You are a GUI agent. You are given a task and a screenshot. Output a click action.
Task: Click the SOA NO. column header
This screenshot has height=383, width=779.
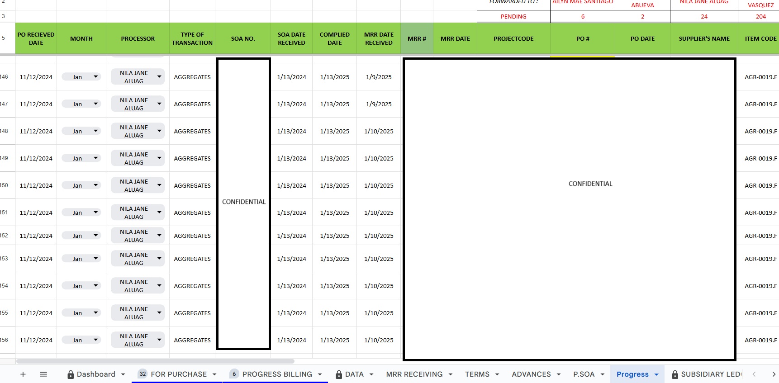pyautogui.click(x=243, y=38)
